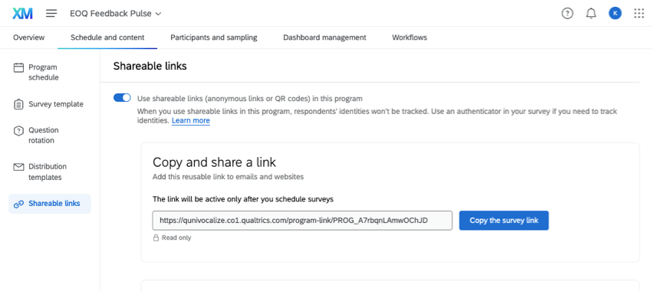Click the Shareable links heading
The width and height of the screenshot is (652, 291).
click(x=150, y=66)
